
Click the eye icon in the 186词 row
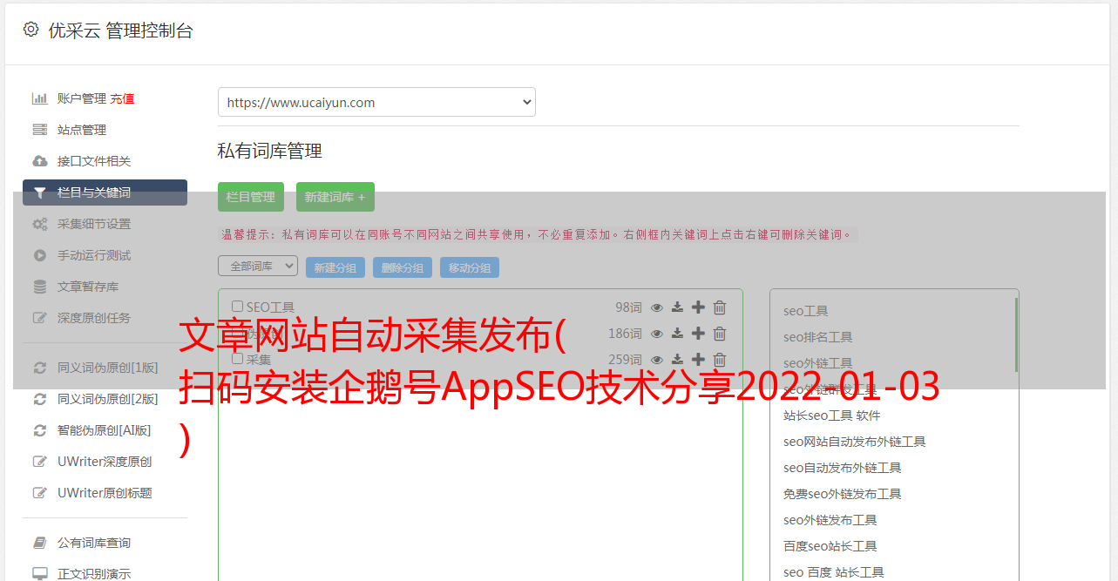pyautogui.click(x=657, y=334)
